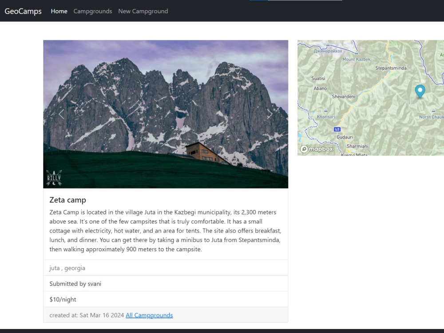Click the Zeta camp title
The image size is (444, 333).
pyautogui.click(x=67, y=200)
